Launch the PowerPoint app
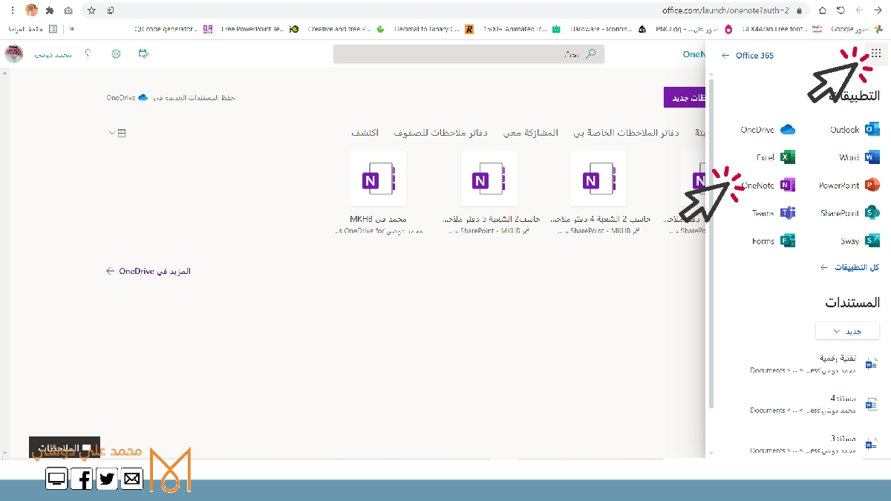 click(849, 186)
